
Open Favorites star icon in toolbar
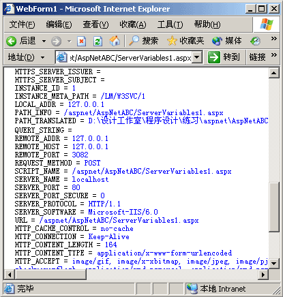172,41
